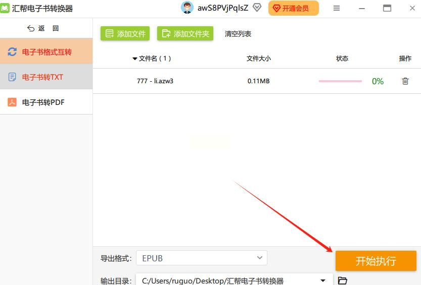Screen dimensions: 421x285
Task: Open the 导出格式 EPUB dropdown
Action: click(x=202, y=258)
